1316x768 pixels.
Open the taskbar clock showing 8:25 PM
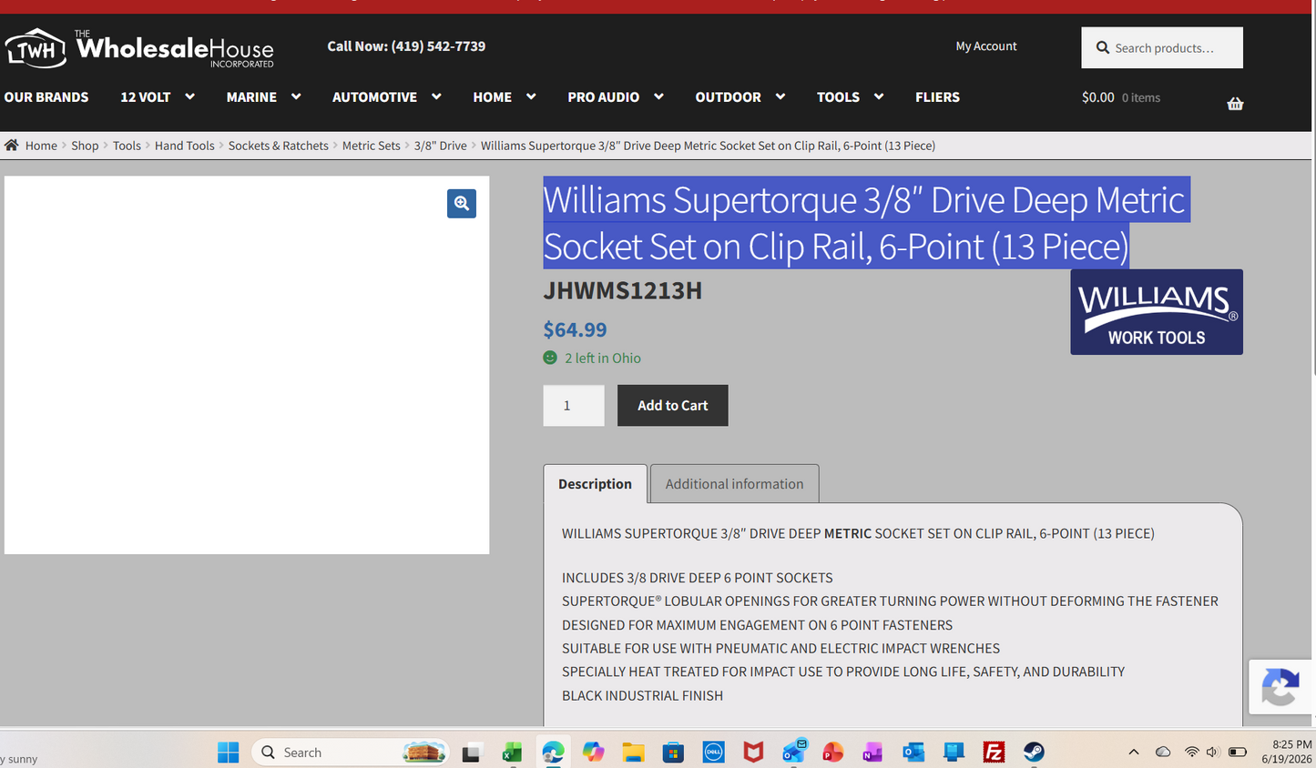1287,752
